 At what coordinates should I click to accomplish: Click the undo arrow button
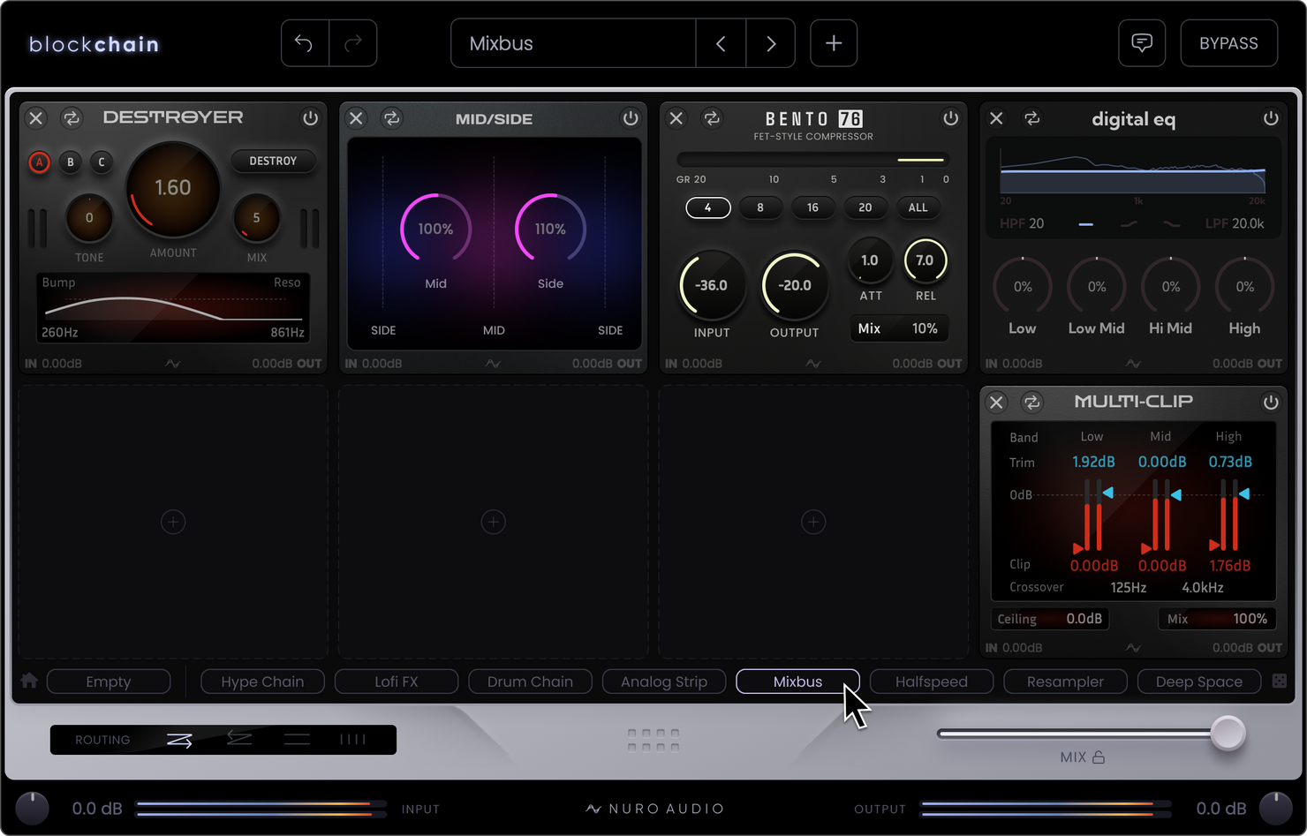click(305, 43)
